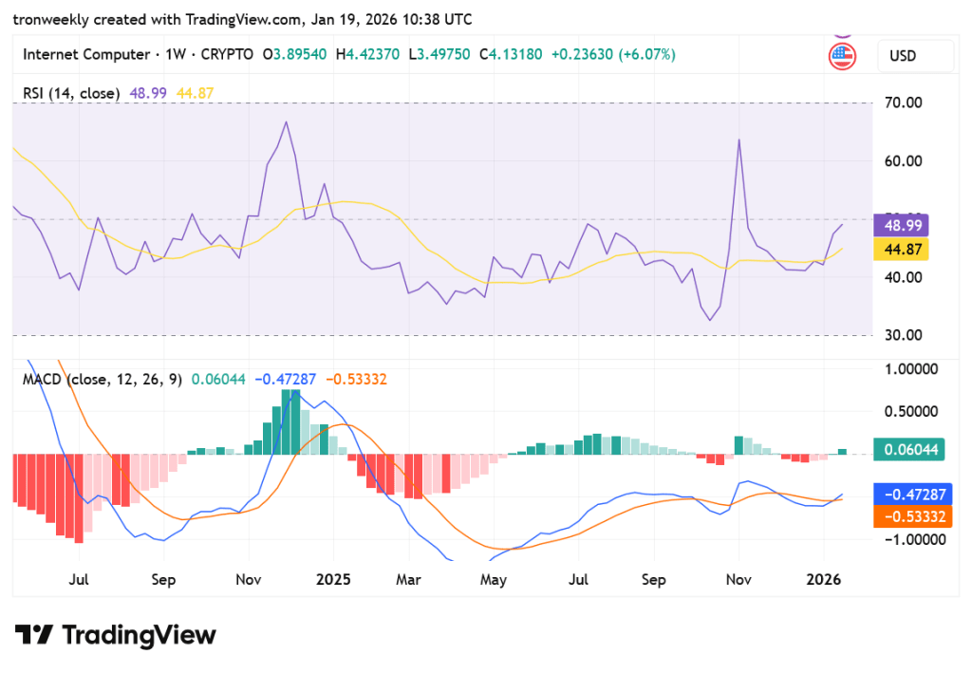Click the high price H4.42370 value
The width and height of the screenshot is (972, 673).
click(367, 54)
